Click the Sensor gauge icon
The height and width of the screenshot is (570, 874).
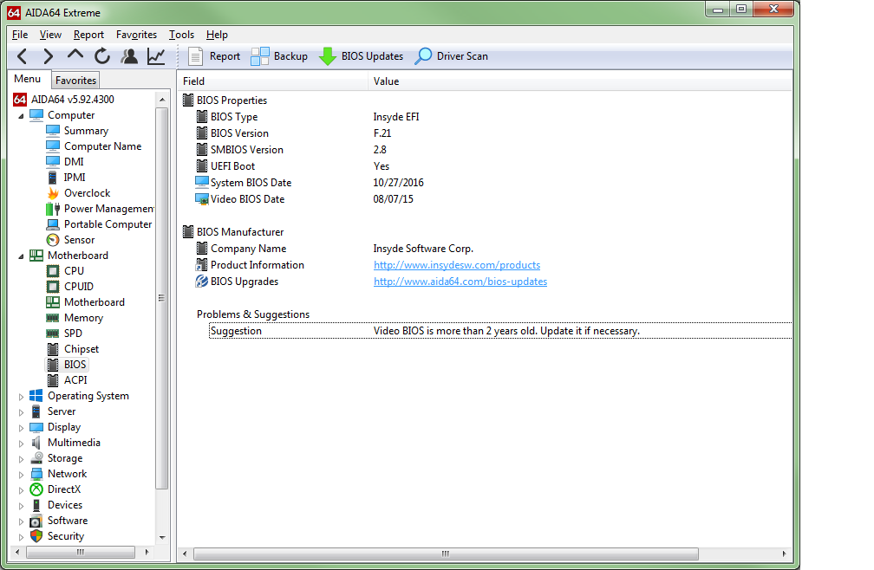pos(53,240)
